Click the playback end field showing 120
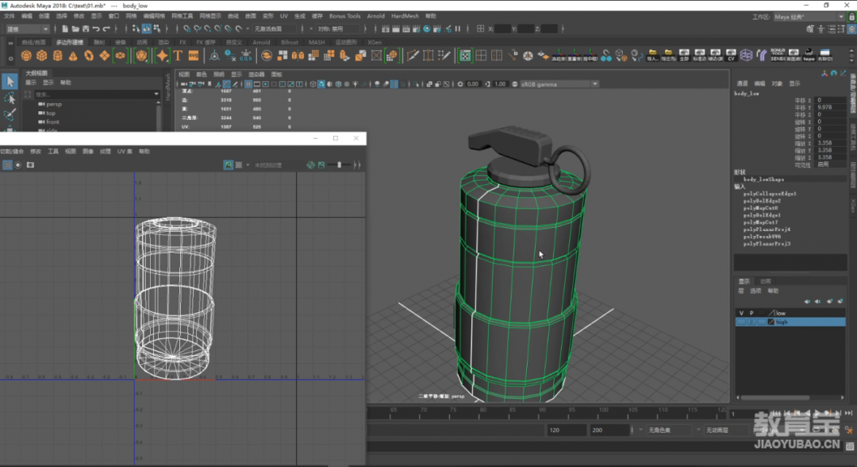The width and height of the screenshot is (857, 467). (567, 430)
